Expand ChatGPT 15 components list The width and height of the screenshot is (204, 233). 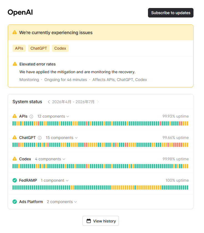62,138
